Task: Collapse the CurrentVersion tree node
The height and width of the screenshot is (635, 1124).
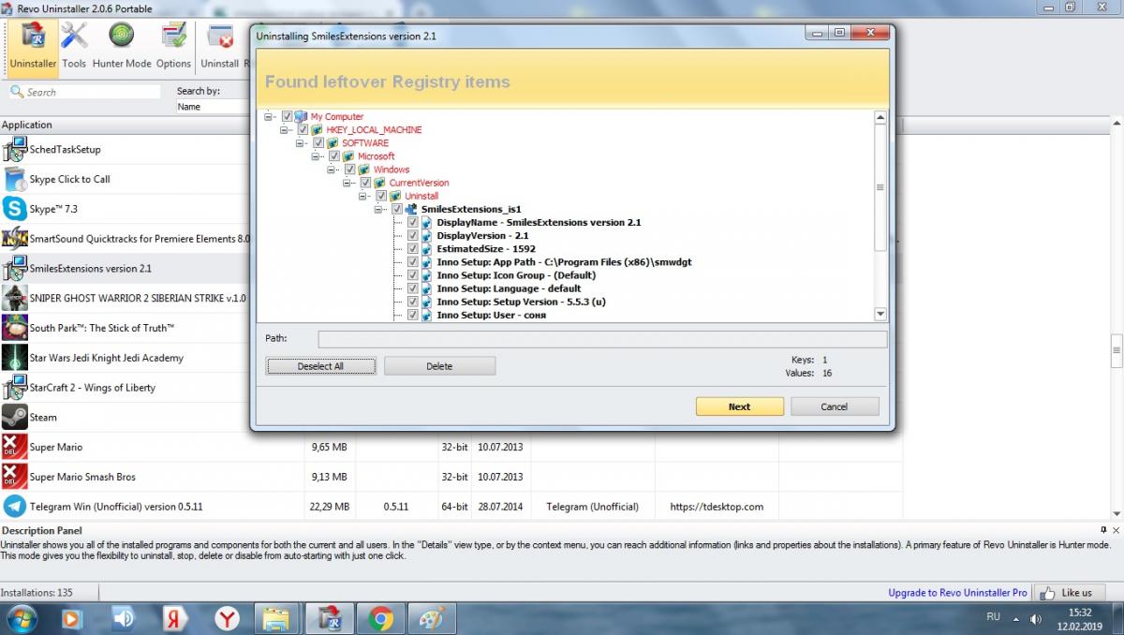Action: click(348, 183)
